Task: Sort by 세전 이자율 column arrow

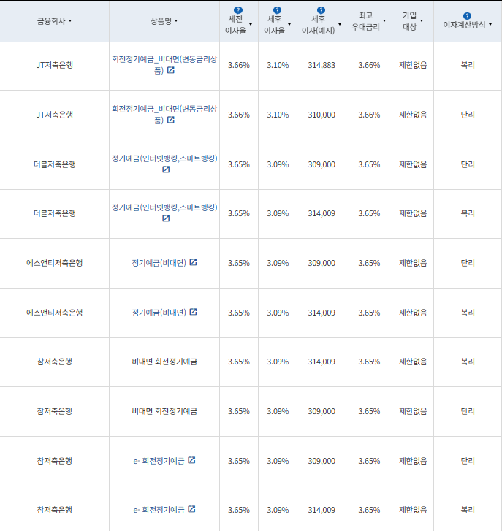Action: tap(251, 24)
